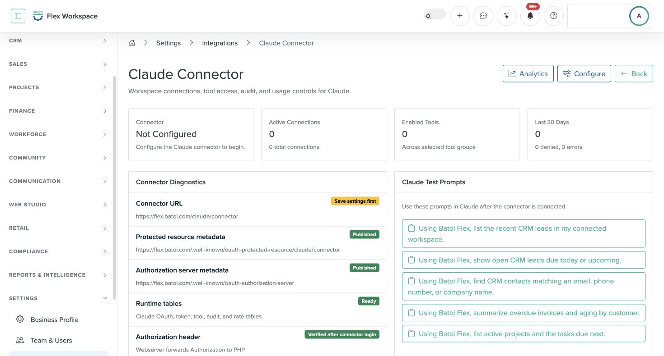The height and width of the screenshot is (356, 664).
Task: Copy the overdue invoices summary prompt
Action: (x=524, y=313)
